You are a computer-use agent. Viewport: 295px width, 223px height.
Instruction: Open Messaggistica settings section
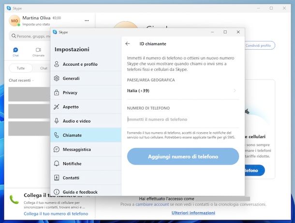86,150
